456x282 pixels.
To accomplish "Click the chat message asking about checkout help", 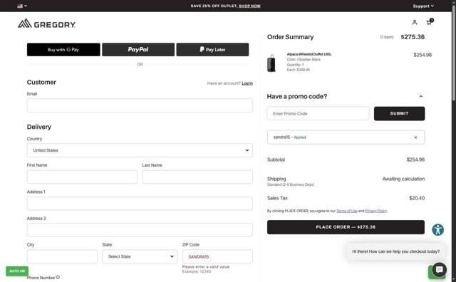I will [396, 251].
